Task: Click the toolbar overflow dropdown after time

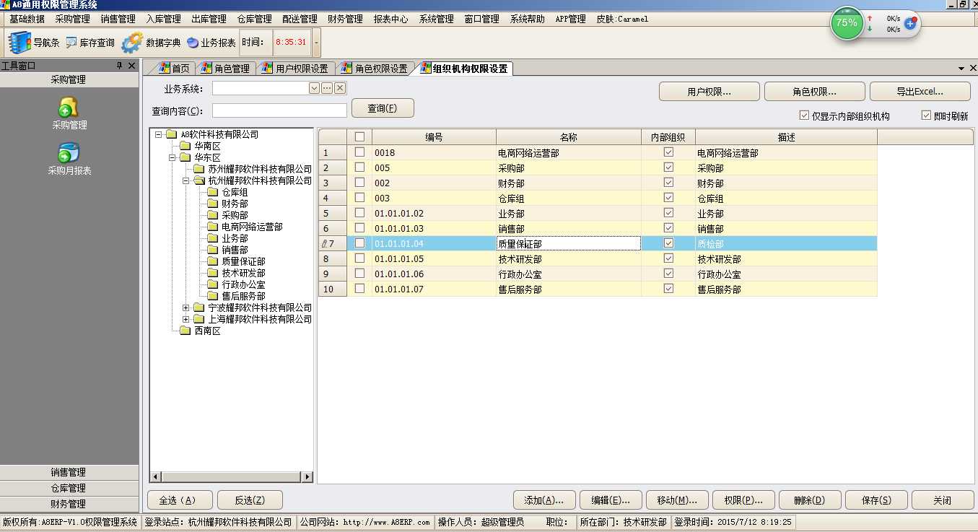Action: tap(316, 43)
